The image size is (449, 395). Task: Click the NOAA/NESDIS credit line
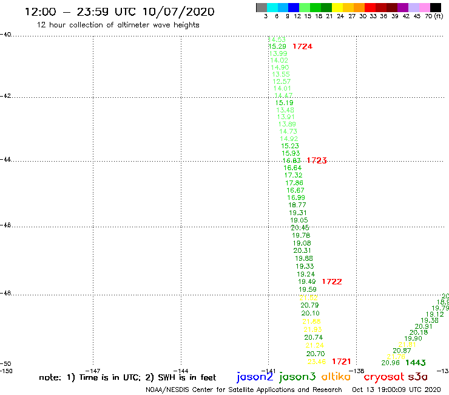244,390
